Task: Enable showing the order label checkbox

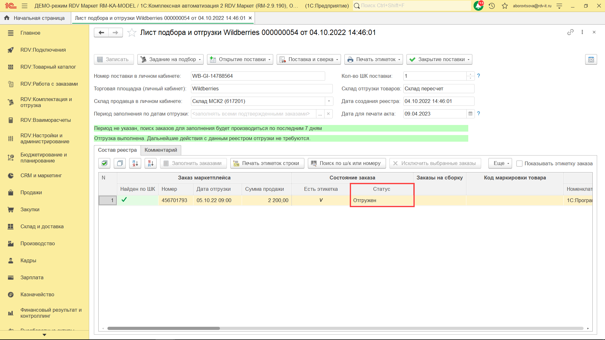Action: tap(520, 163)
